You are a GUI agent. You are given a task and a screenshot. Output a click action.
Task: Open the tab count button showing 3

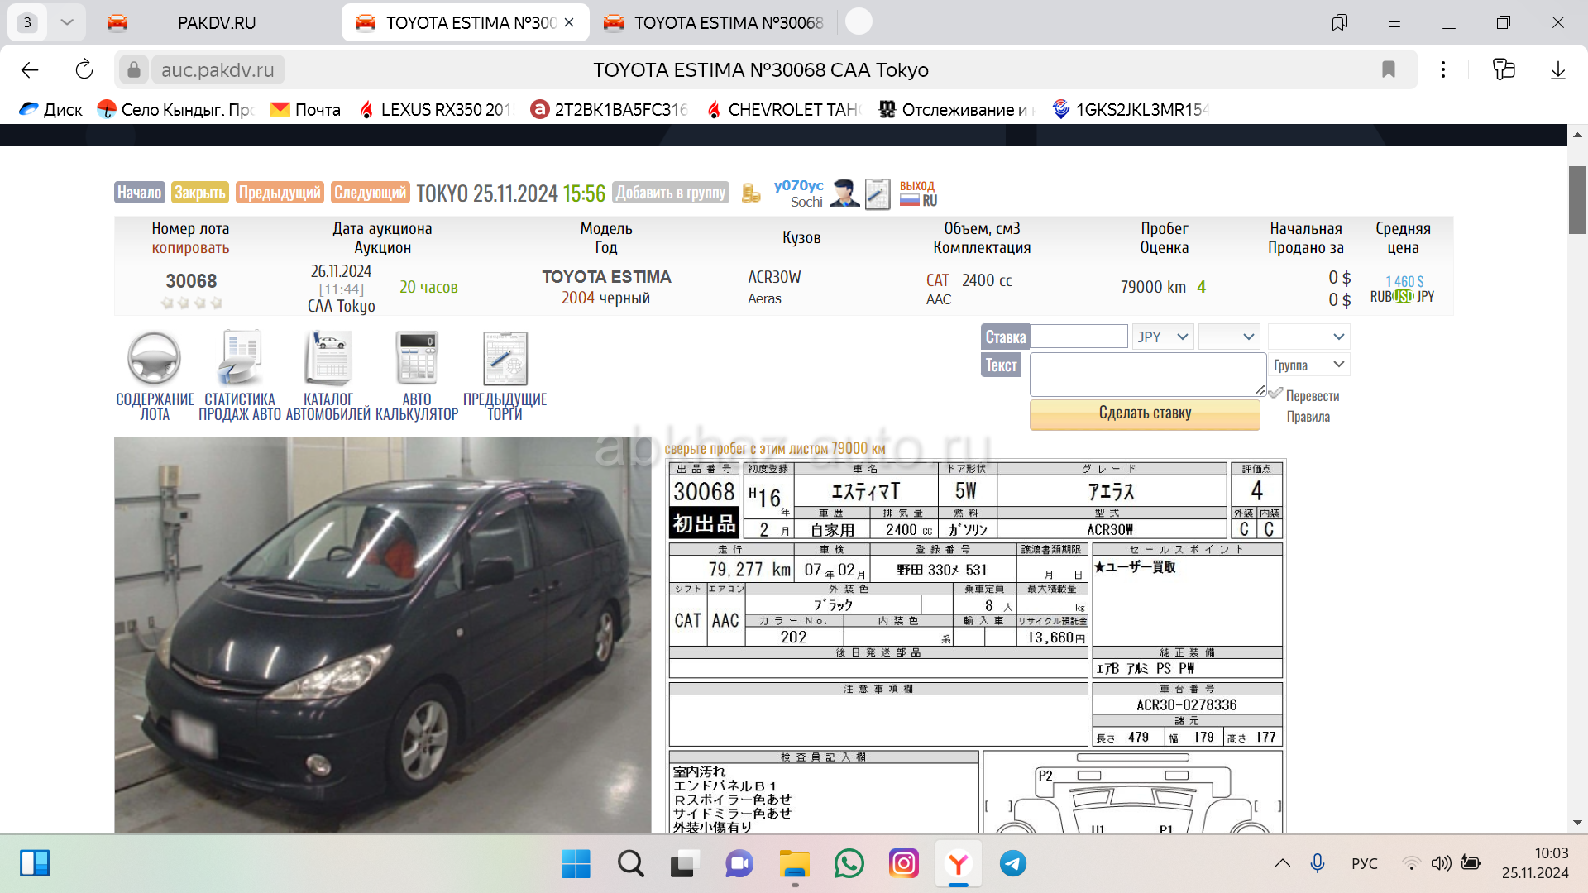tap(28, 22)
